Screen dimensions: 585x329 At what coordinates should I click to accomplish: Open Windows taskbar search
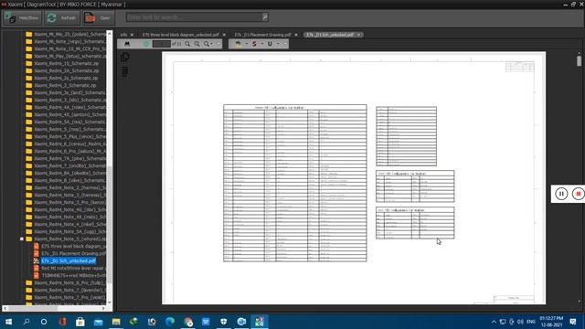(x=27, y=322)
